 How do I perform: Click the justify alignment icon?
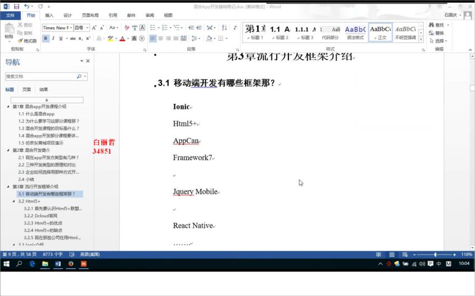pyautogui.click(x=175, y=39)
